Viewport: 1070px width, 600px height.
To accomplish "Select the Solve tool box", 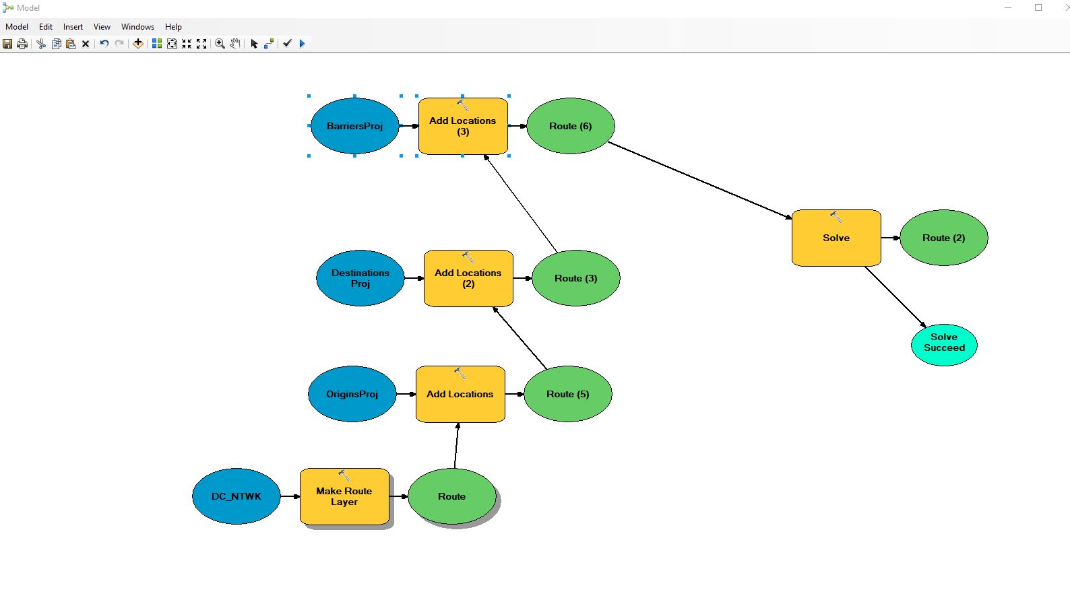I will point(836,238).
